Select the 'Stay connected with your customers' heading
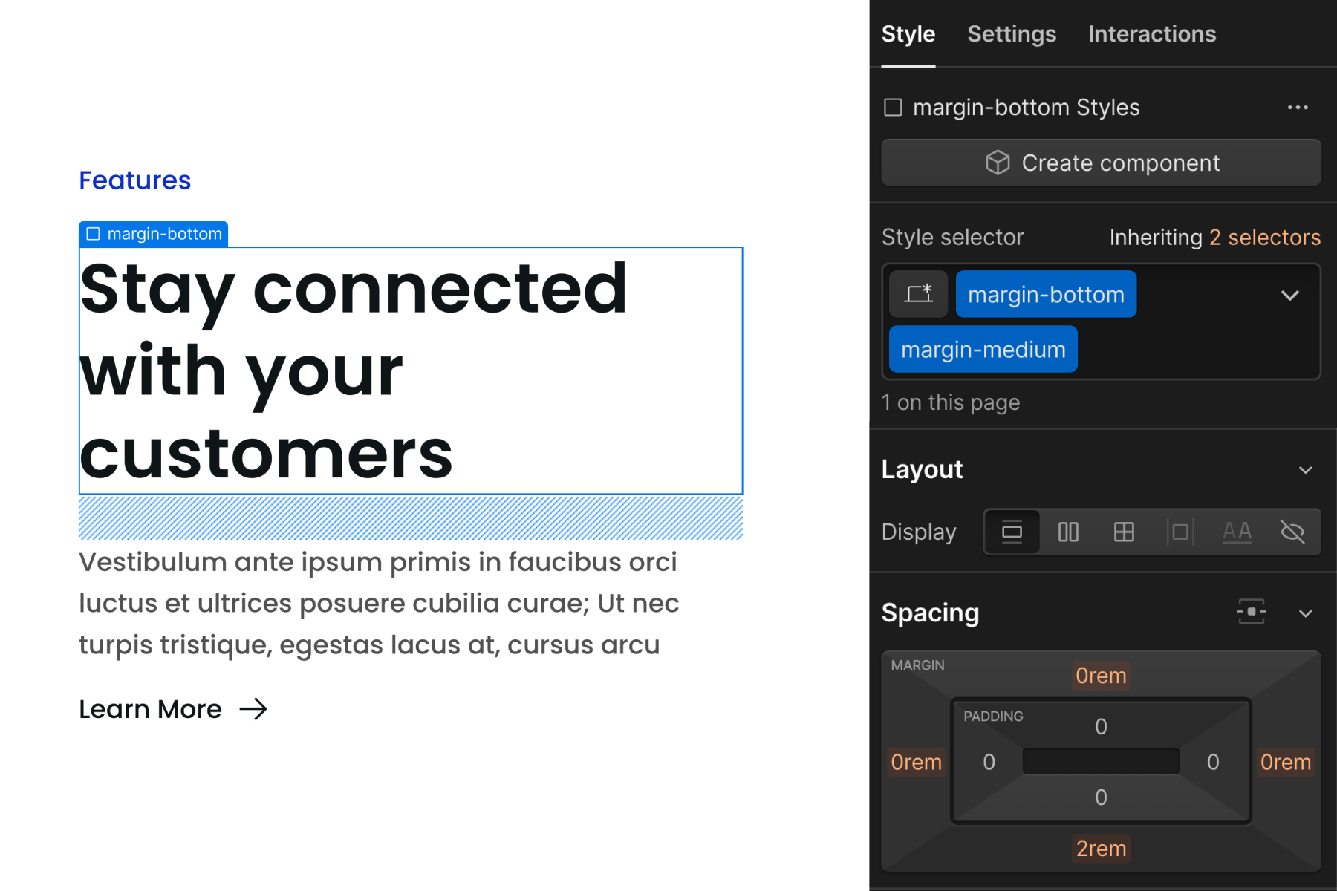 pyautogui.click(x=411, y=371)
